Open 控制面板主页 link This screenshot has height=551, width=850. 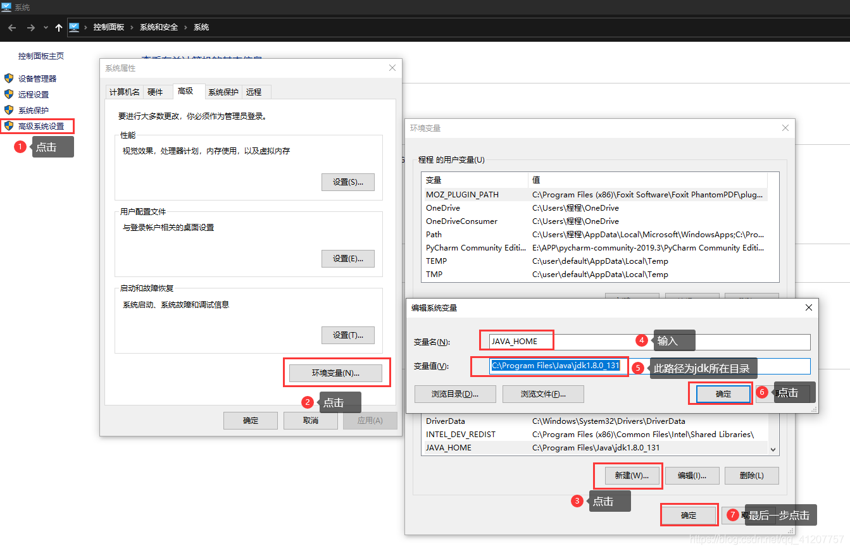pos(41,56)
